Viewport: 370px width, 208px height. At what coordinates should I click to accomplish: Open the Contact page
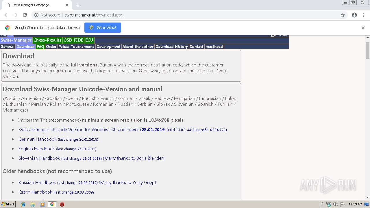click(197, 47)
